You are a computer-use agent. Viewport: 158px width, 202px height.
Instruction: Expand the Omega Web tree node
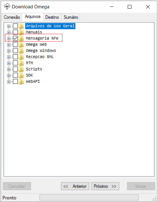pos(9,45)
